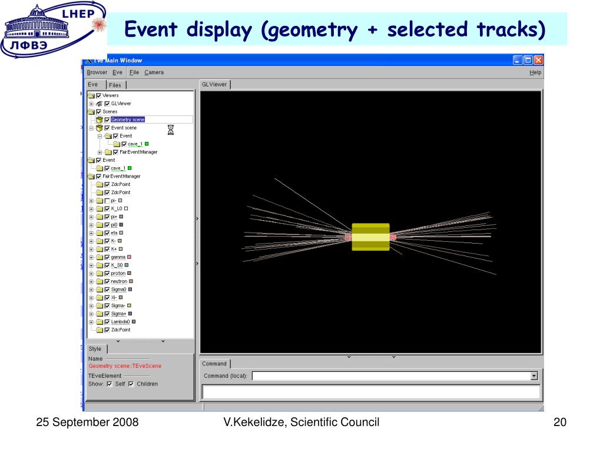Open the Command (local) dropdown arrow
This screenshot has height=452, width=603.
click(x=534, y=376)
